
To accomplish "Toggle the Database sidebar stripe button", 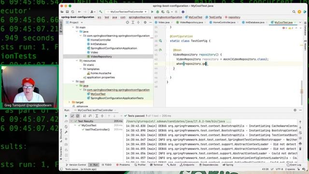I will 305,29.
